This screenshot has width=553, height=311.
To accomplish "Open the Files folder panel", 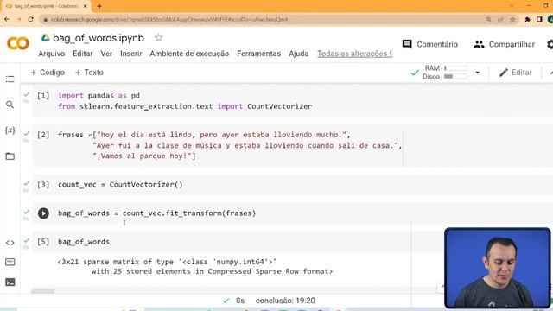I will pyautogui.click(x=10, y=156).
